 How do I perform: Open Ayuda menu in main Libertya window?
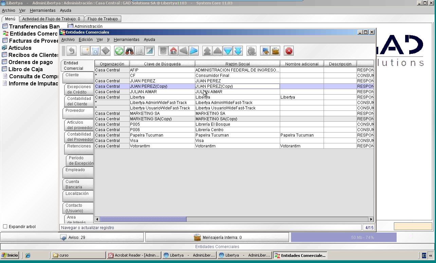66,11
